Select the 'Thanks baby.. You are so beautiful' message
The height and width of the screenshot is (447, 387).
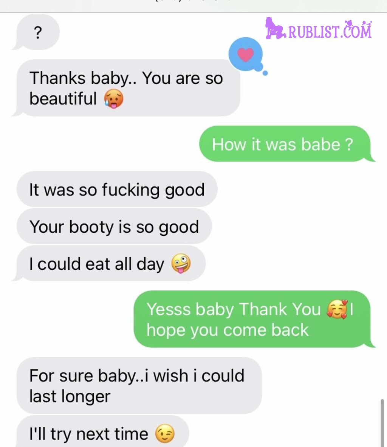(x=127, y=88)
